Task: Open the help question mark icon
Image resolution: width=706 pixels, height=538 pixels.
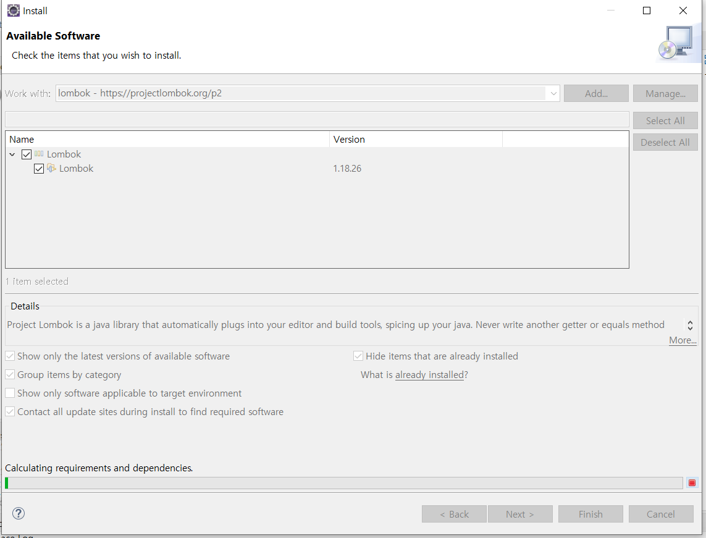Action: [x=19, y=513]
